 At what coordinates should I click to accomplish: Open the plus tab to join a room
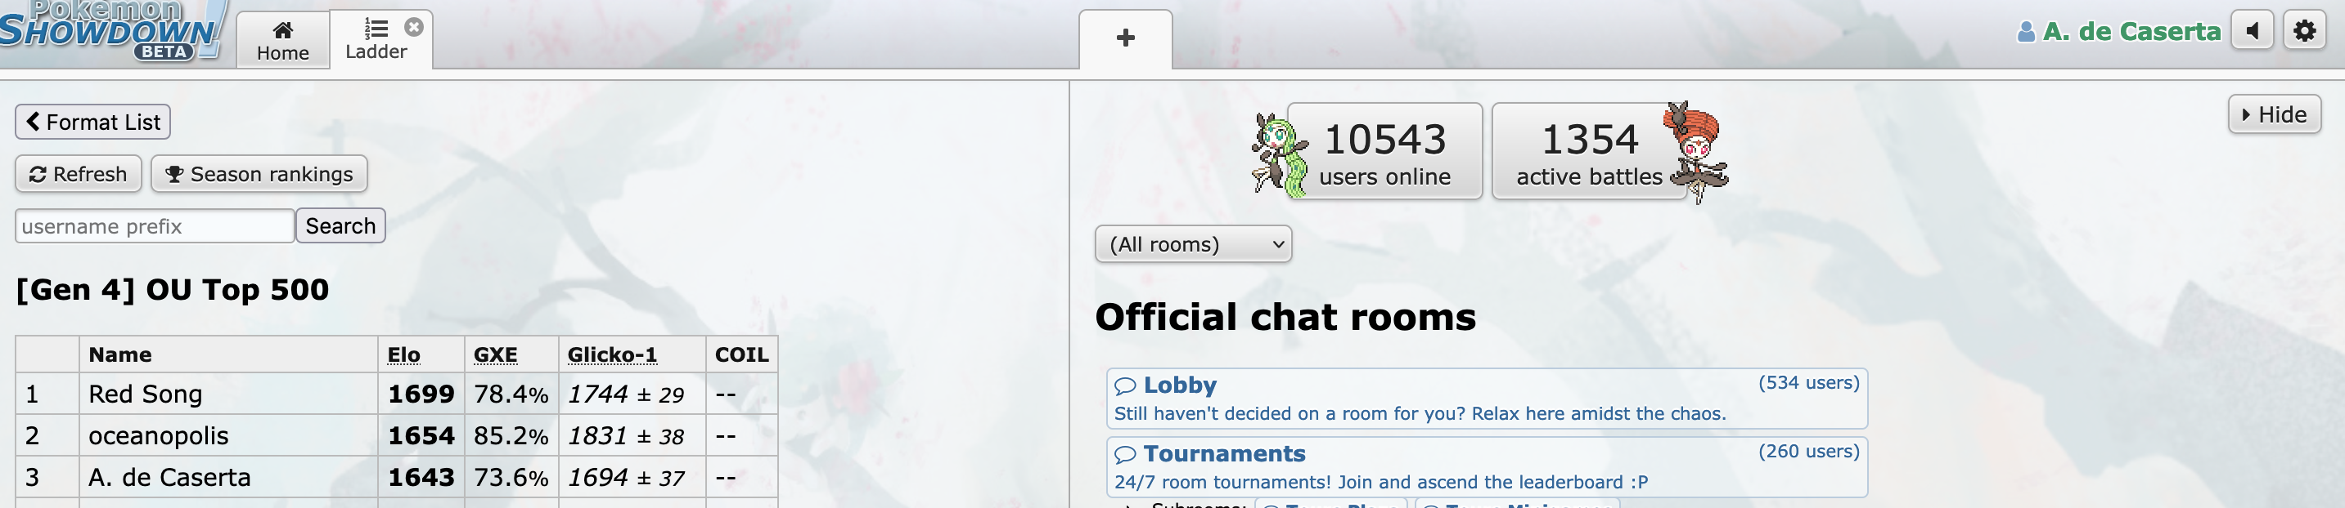point(1125,38)
